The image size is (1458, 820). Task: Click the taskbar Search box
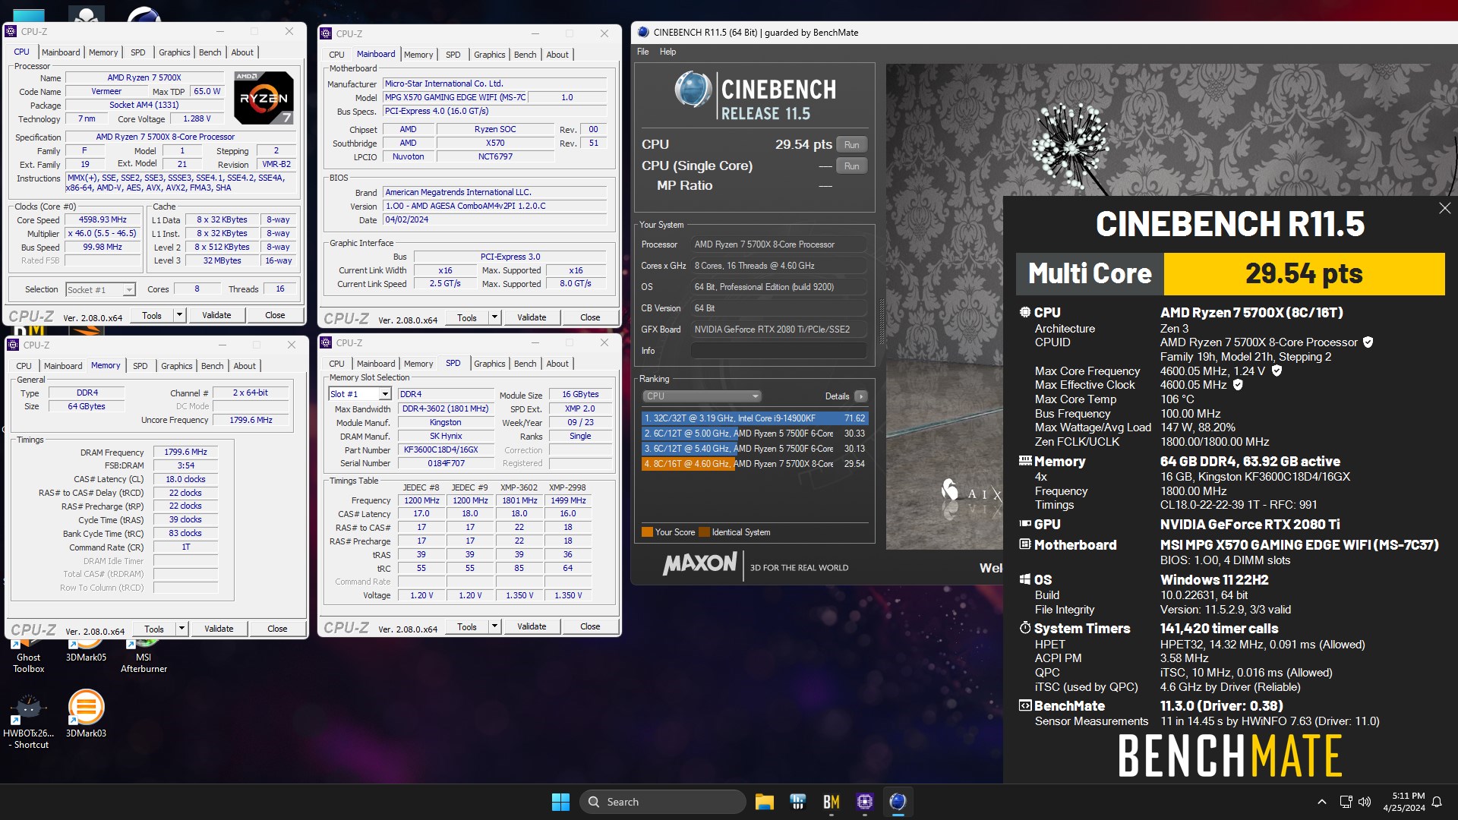663,802
